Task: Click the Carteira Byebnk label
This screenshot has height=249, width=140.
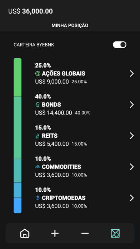Action: pyautogui.click(x=34, y=45)
